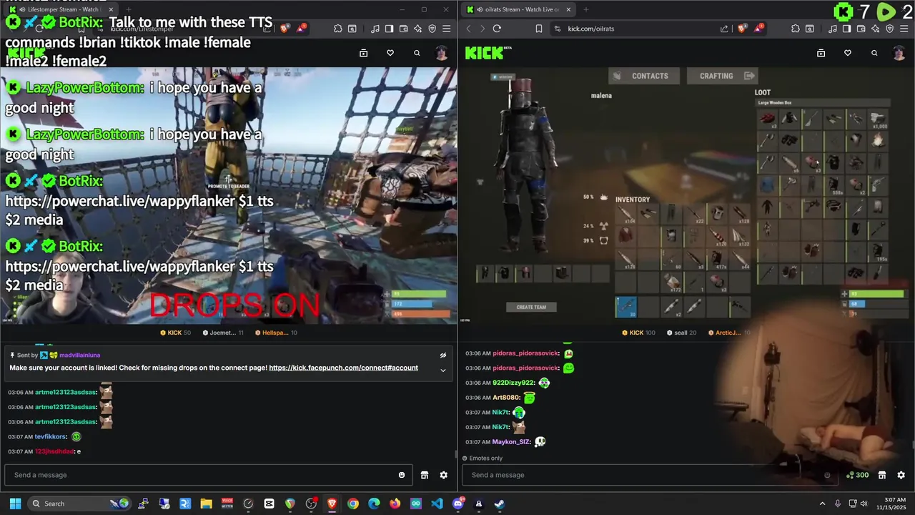The height and width of the screenshot is (515, 915).
Task: Open Discord from the taskbar
Action: coord(457,504)
